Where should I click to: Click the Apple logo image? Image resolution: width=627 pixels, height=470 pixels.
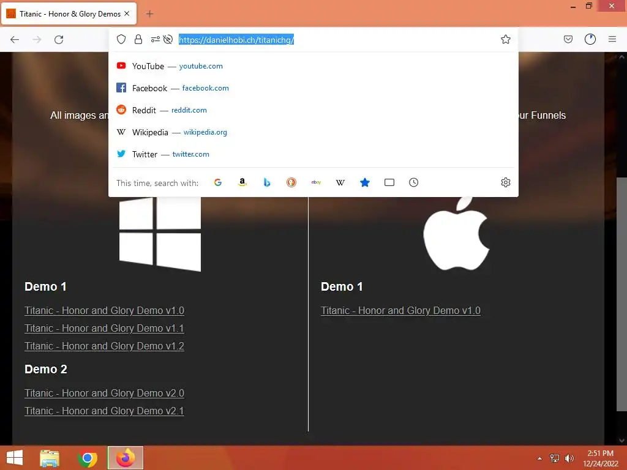[x=456, y=234]
